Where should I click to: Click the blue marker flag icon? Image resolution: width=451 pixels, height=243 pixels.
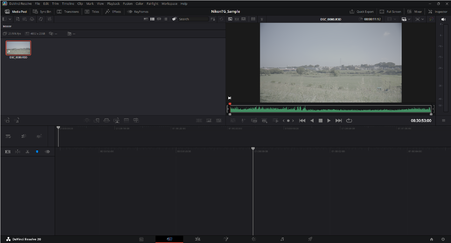(x=37, y=152)
